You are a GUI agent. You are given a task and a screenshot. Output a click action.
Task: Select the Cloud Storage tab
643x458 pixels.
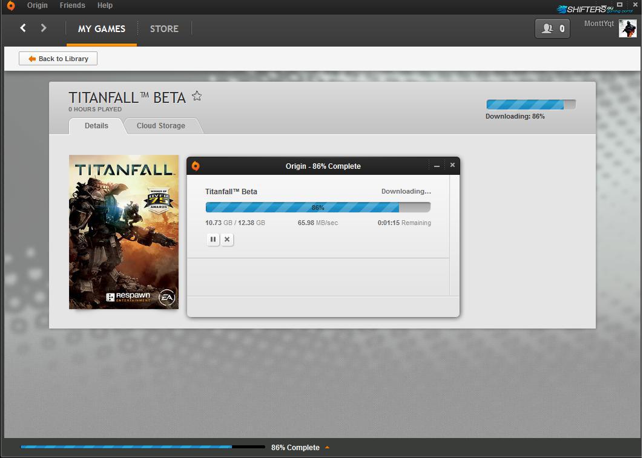161,126
